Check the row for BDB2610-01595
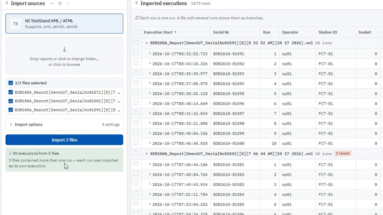Viewport: 383px width, 215px height. coord(136,93)
